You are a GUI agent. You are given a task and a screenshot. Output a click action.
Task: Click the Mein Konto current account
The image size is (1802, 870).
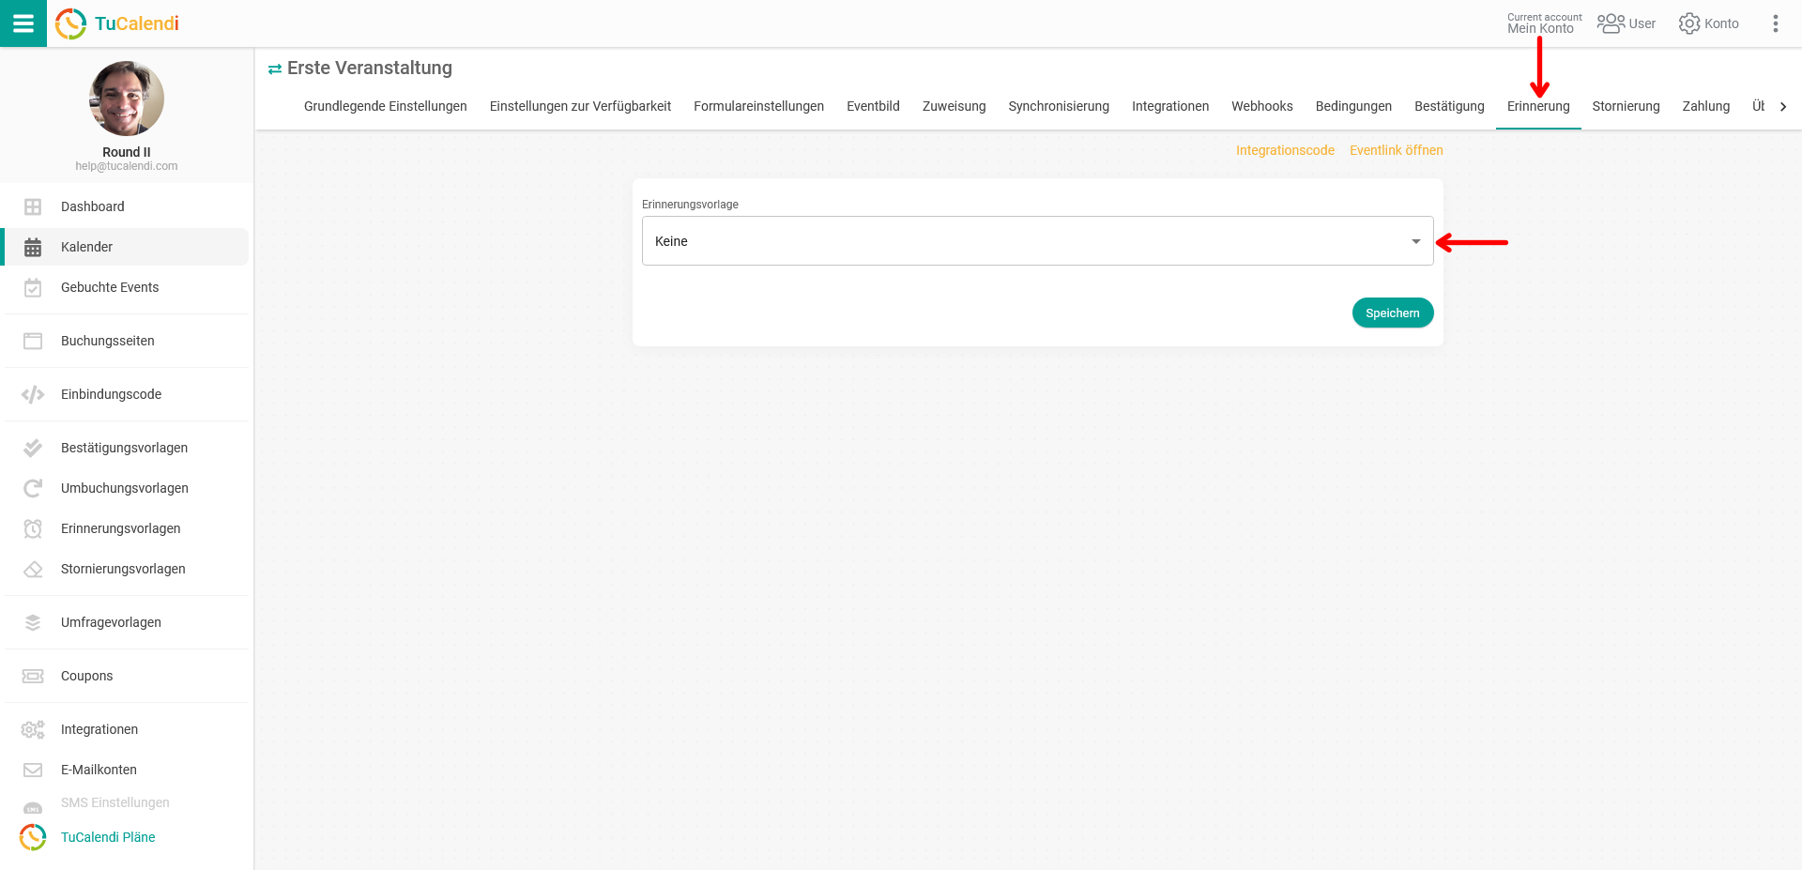(x=1544, y=23)
